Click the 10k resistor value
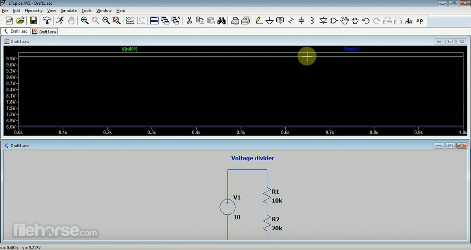The height and width of the screenshot is (250, 471). coord(277,201)
